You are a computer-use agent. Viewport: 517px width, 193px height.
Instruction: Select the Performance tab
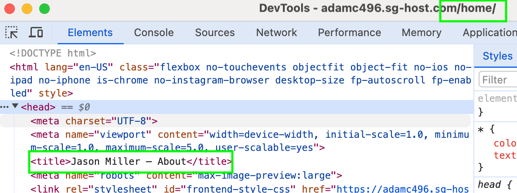coord(349,33)
